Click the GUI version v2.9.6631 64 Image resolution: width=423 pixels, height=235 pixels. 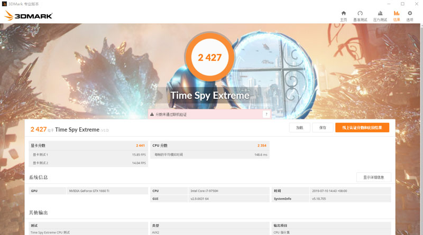click(x=199, y=199)
